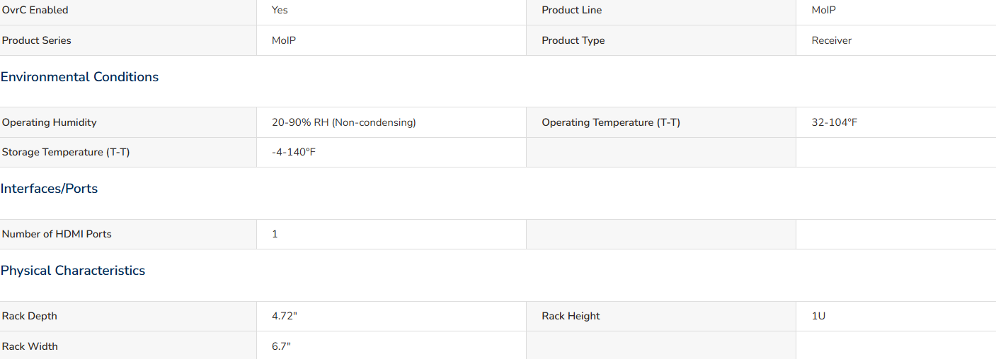Click the Rack Depth value 4.72"
Viewport: 996px width, 359px height.
285,316
